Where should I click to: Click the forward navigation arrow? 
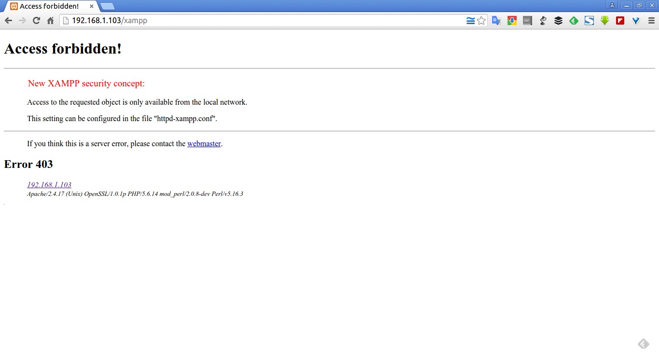22,21
